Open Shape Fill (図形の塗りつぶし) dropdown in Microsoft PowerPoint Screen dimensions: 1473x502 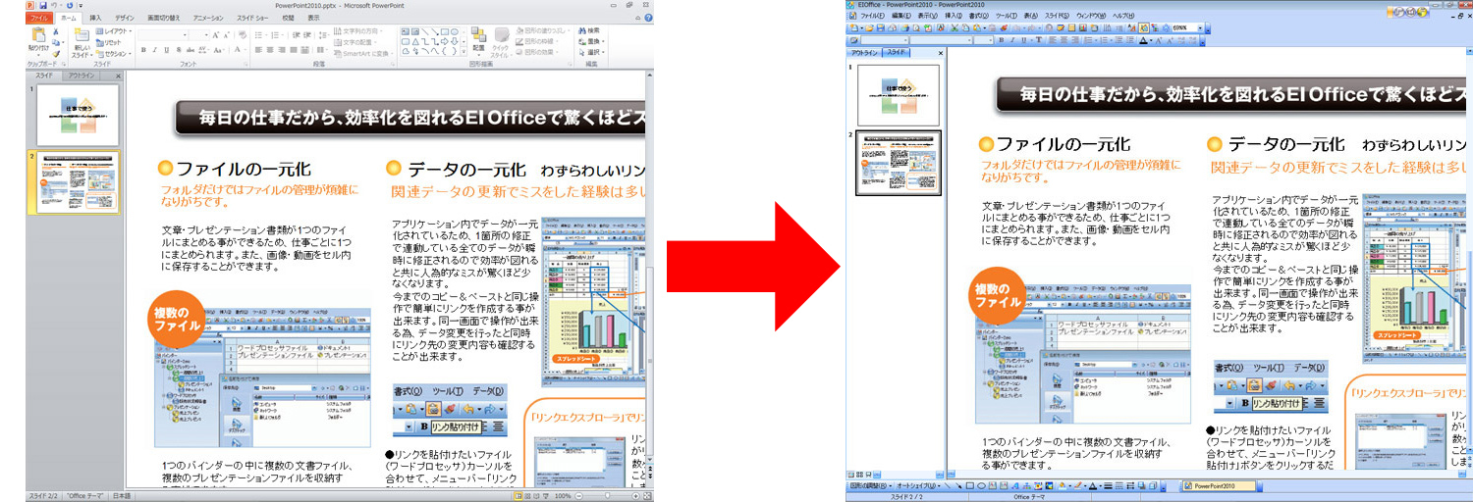[x=543, y=30]
